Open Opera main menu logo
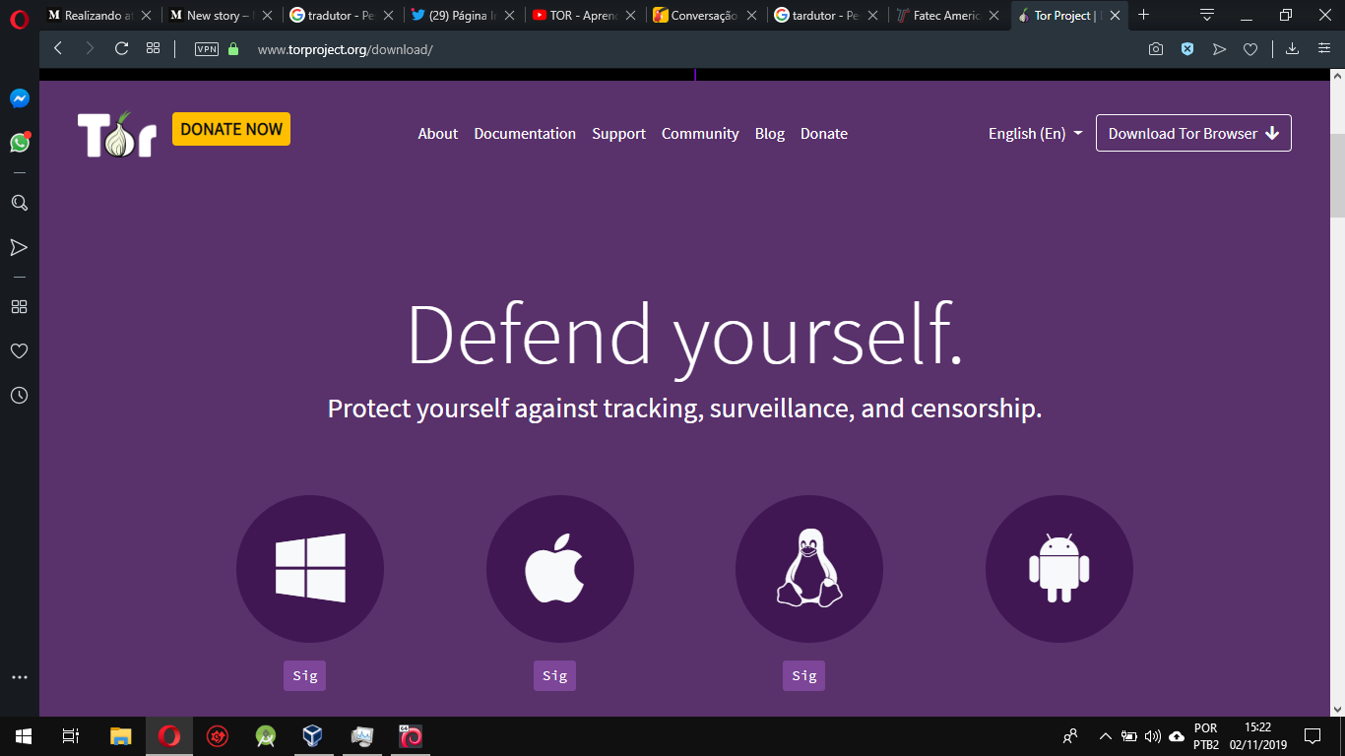 coord(20,20)
